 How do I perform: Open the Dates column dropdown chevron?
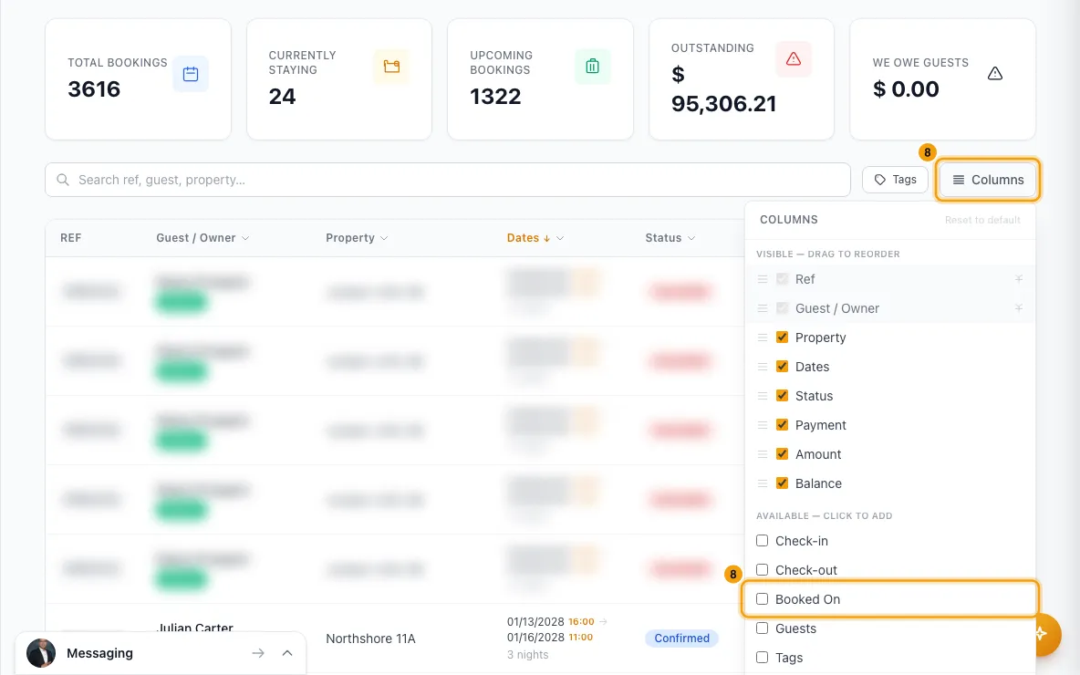(x=560, y=238)
